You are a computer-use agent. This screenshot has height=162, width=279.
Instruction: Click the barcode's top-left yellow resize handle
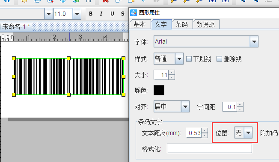coord(14,58)
